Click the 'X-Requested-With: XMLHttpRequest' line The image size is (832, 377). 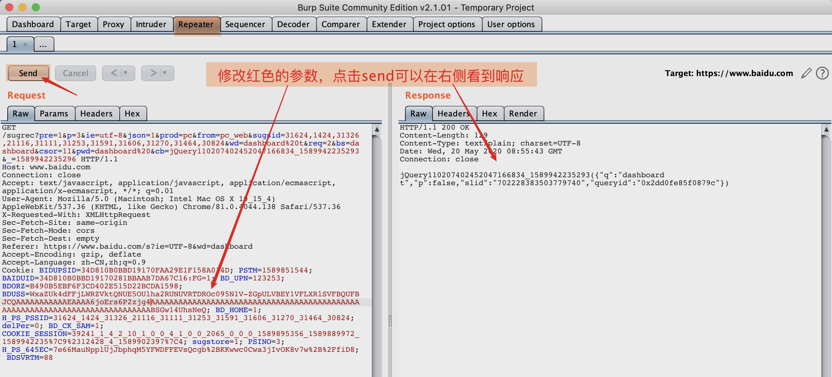click(x=76, y=215)
